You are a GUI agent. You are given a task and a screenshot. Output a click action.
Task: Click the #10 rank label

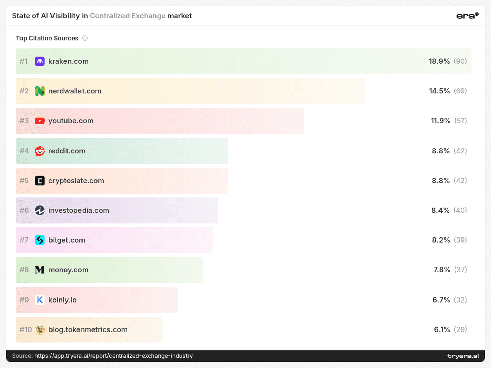26,329
